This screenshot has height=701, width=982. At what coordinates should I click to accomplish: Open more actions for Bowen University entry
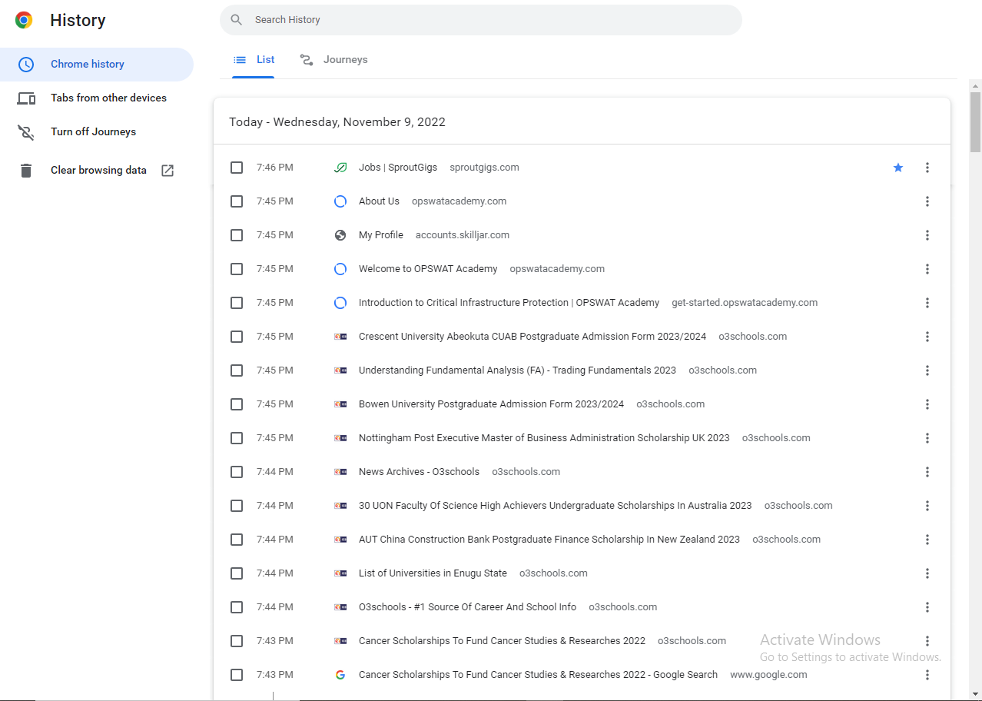[x=927, y=404]
